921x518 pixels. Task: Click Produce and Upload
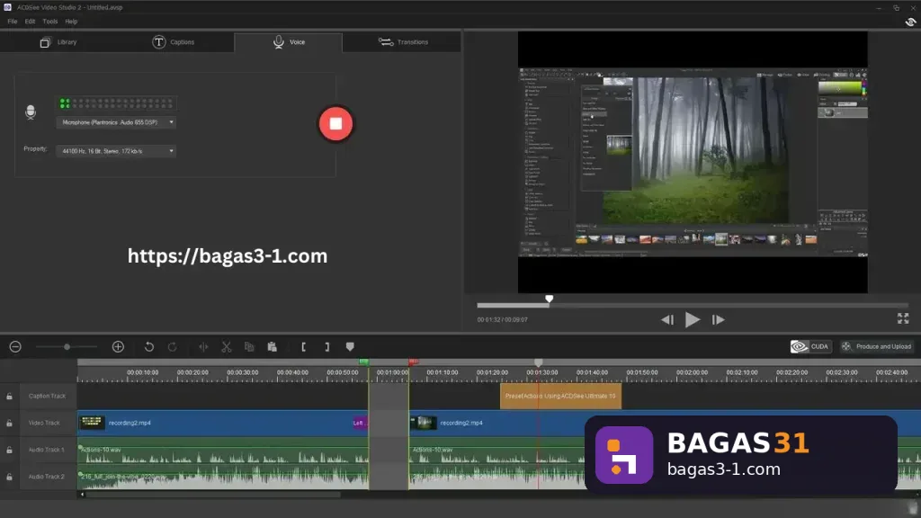(876, 346)
